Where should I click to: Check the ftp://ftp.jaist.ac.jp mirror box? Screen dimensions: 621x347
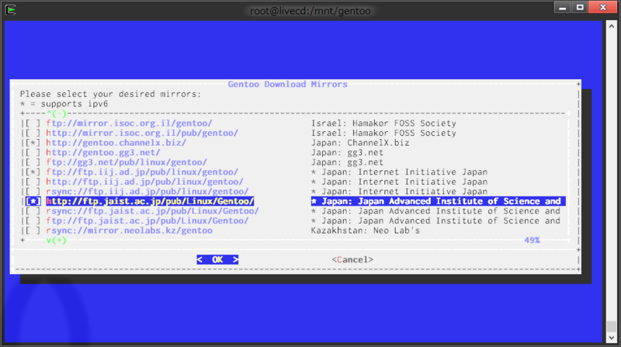(x=33, y=220)
